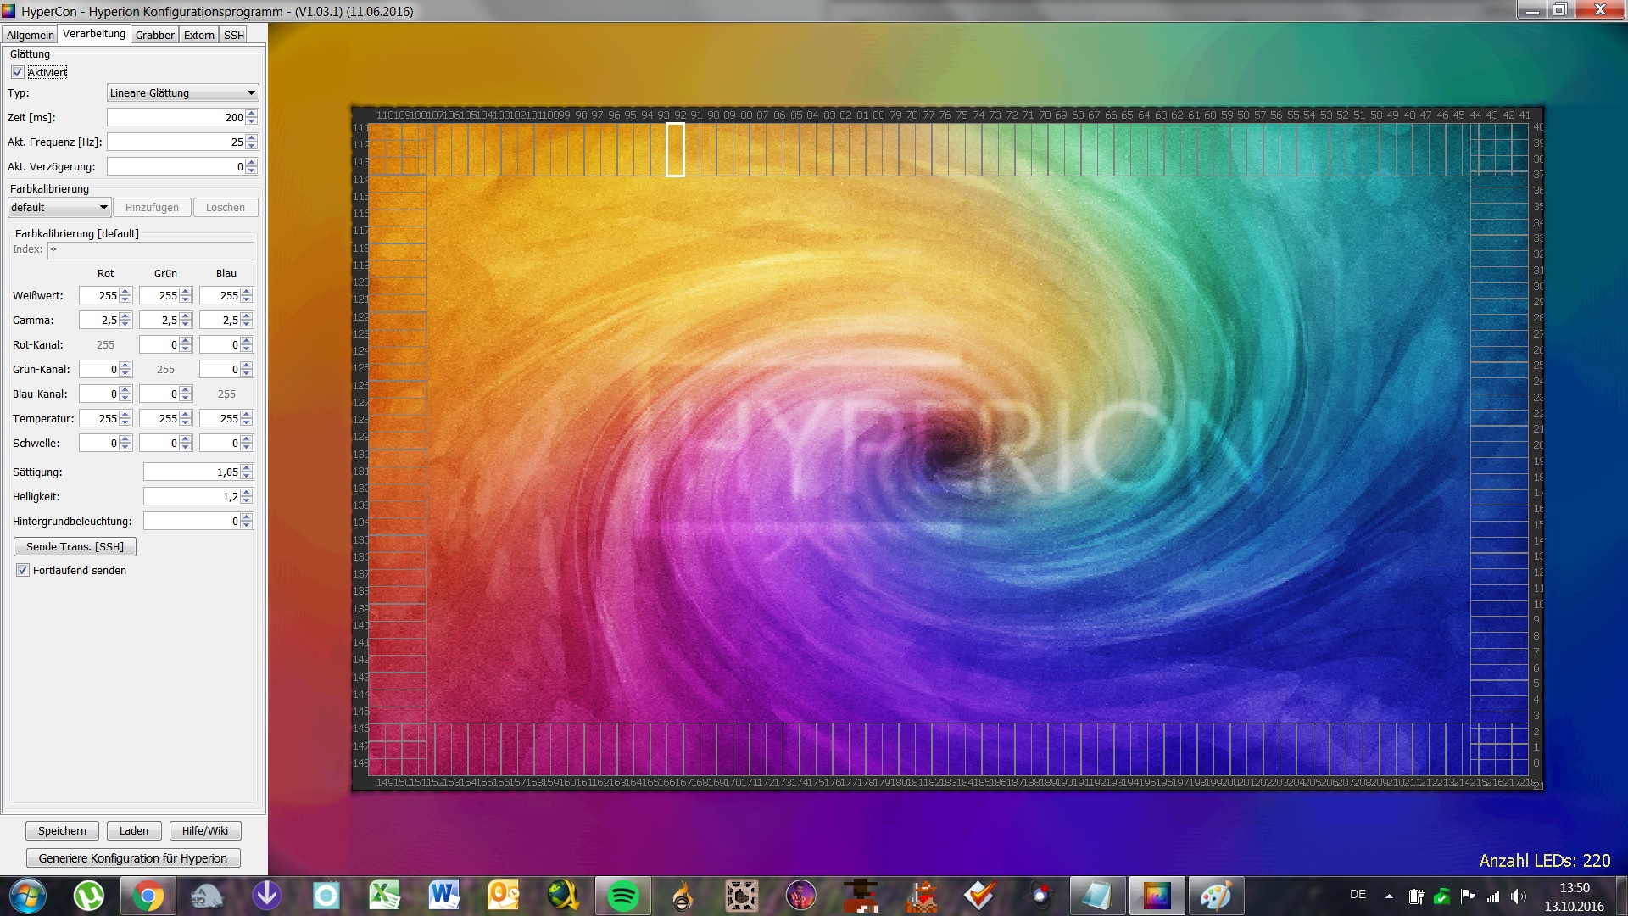Click the Sende Trans. [SSH] button
Image resolution: width=1628 pixels, height=916 pixels.
tap(75, 547)
